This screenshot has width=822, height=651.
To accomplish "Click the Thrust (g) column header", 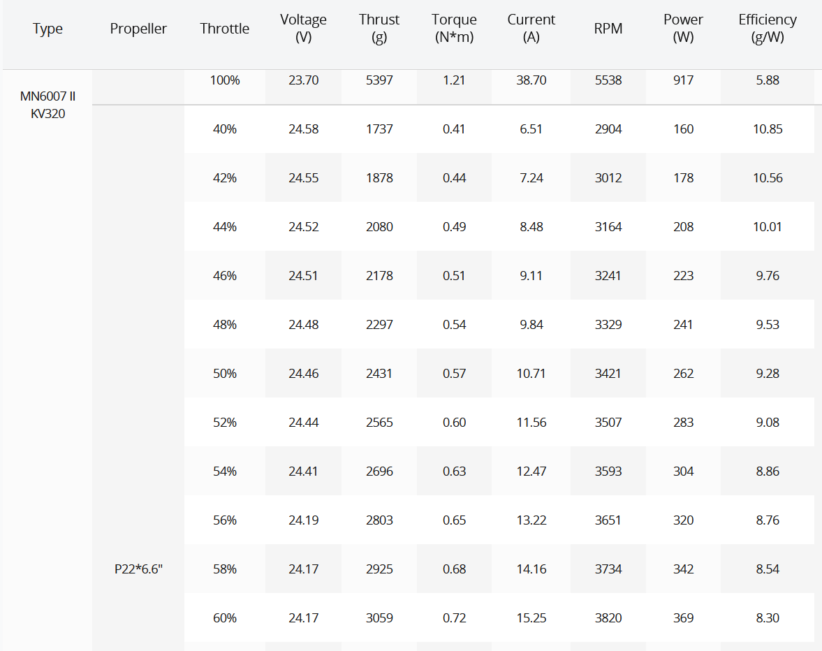I will pyautogui.click(x=379, y=29).
